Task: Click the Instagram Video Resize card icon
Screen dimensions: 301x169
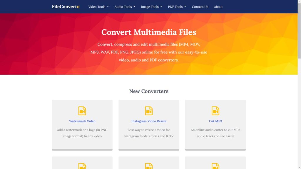Action: 149,111
